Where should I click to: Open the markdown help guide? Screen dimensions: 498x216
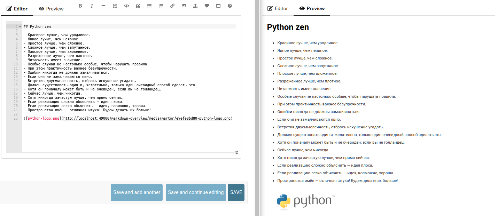coord(230,6)
